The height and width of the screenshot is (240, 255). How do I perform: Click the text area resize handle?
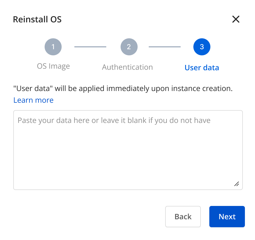pyautogui.click(x=237, y=184)
